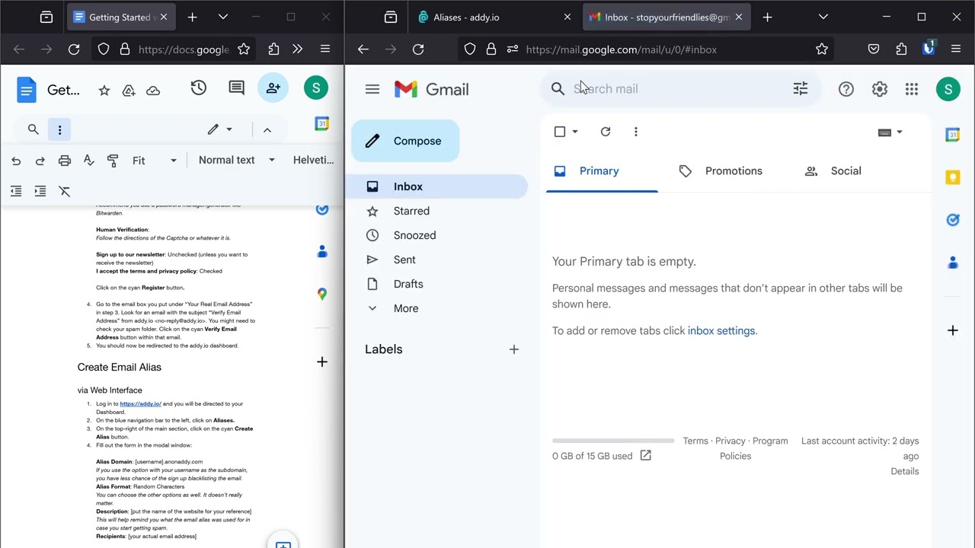This screenshot has width=975, height=548.
Task: Open Normal text style dropdown
Action: tap(237, 161)
